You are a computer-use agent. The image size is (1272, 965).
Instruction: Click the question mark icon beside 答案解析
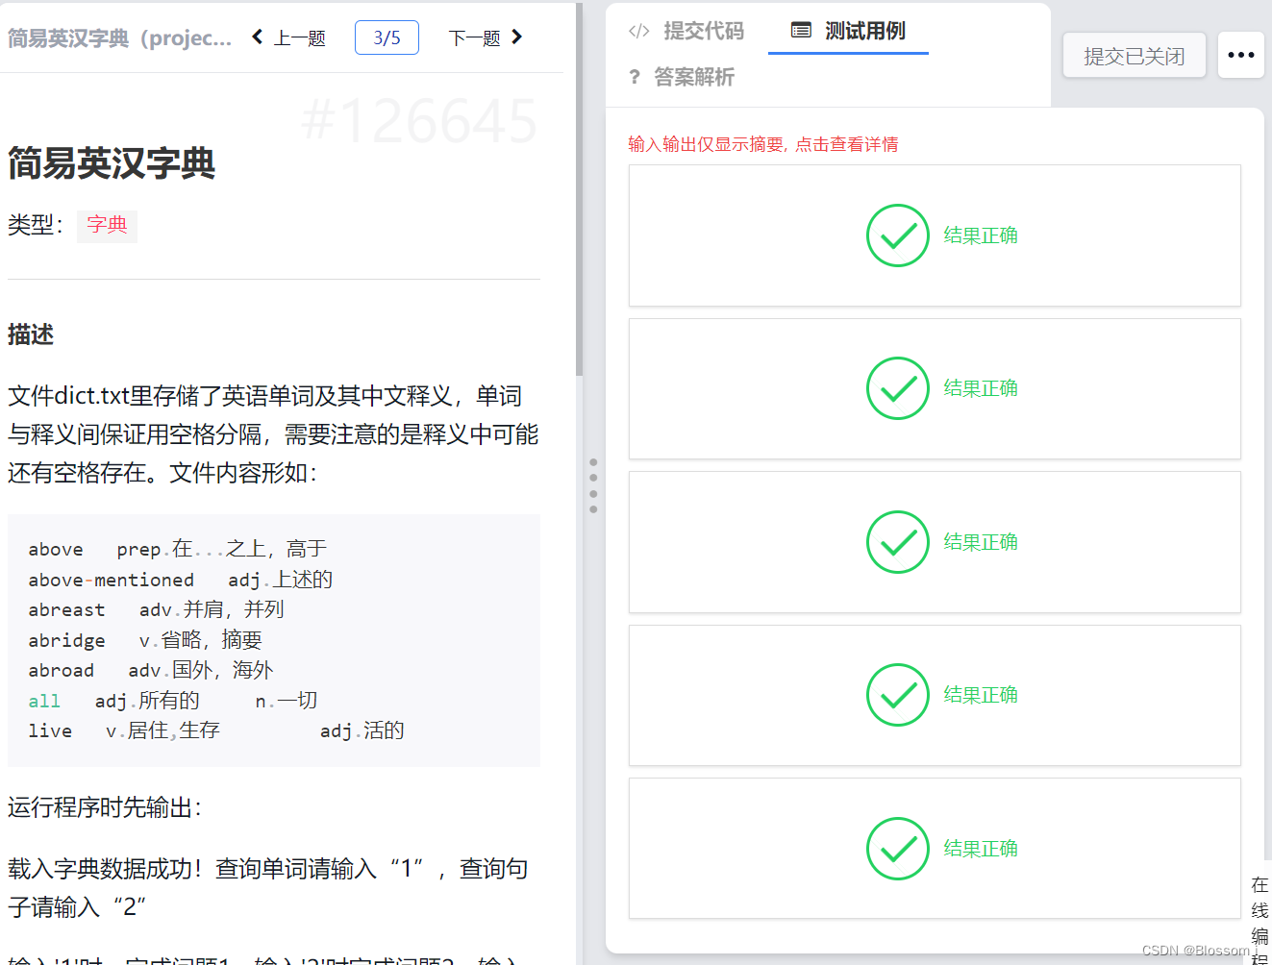(x=635, y=77)
